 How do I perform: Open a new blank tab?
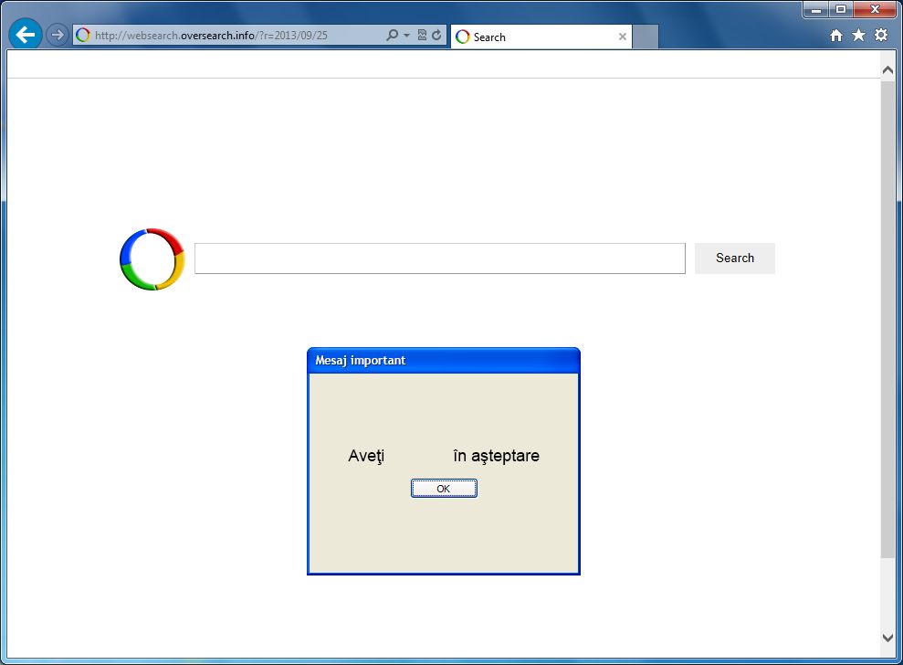pos(646,37)
